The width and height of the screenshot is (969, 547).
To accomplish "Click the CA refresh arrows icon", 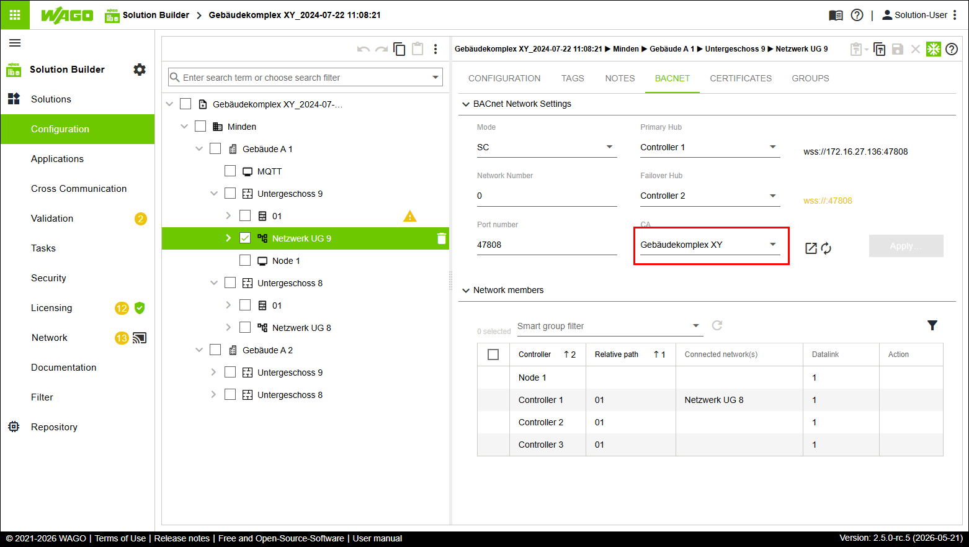I will (x=826, y=248).
